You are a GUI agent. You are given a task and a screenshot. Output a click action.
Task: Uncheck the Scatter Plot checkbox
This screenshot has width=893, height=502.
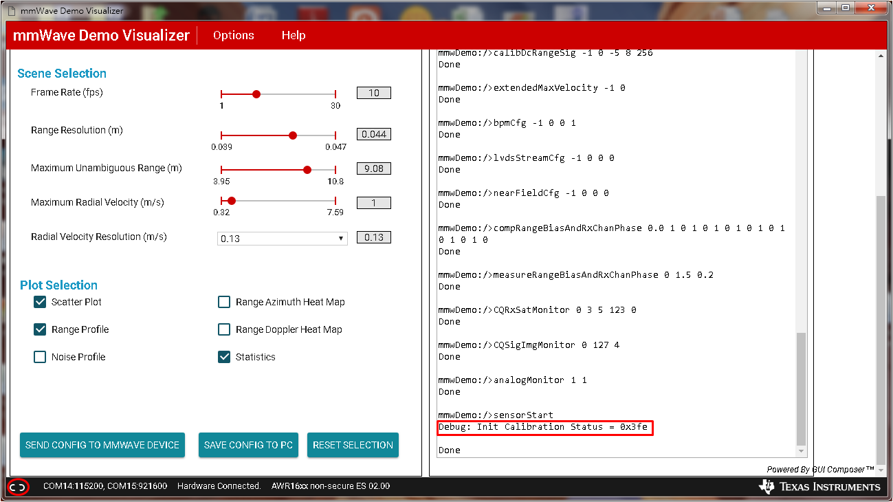pos(40,302)
